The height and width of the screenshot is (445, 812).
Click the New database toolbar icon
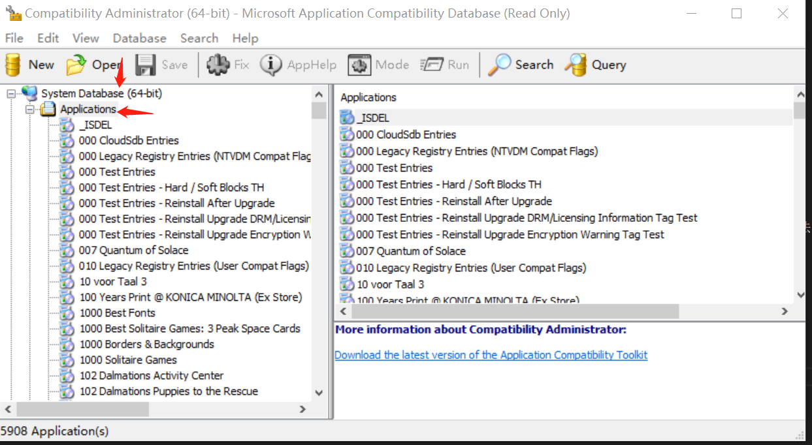coord(13,65)
